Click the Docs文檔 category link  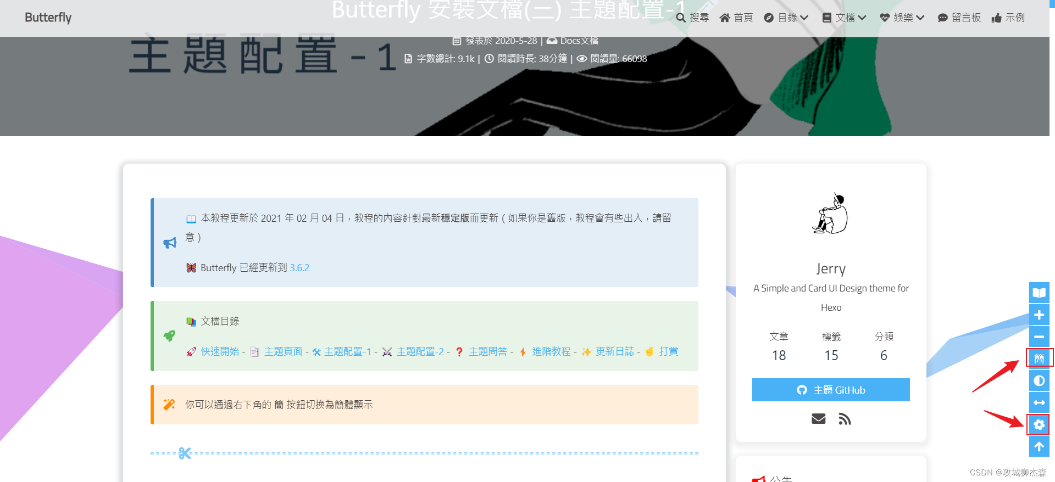(579, 41)
